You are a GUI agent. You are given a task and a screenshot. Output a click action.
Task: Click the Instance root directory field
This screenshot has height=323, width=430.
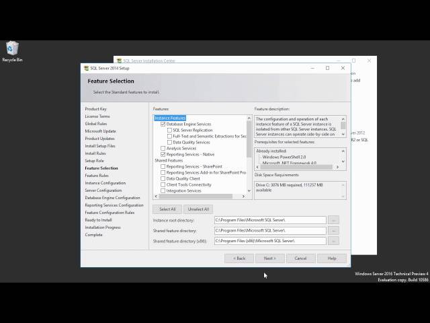(270, 220)
